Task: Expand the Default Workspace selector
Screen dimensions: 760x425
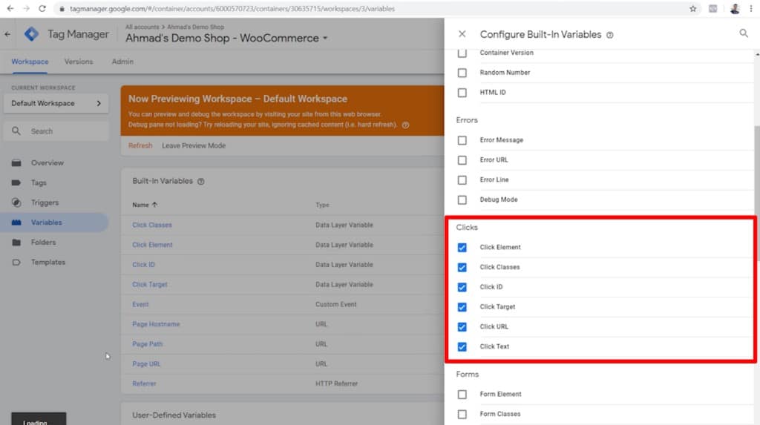Action: 56,104
